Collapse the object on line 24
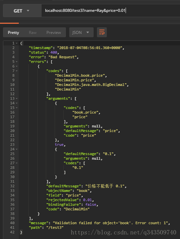The width and height of the screenshot is (180, 239). (x=16, y=149)
